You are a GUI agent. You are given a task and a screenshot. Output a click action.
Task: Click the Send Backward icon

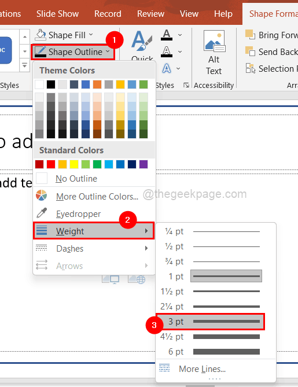[250, 51]
